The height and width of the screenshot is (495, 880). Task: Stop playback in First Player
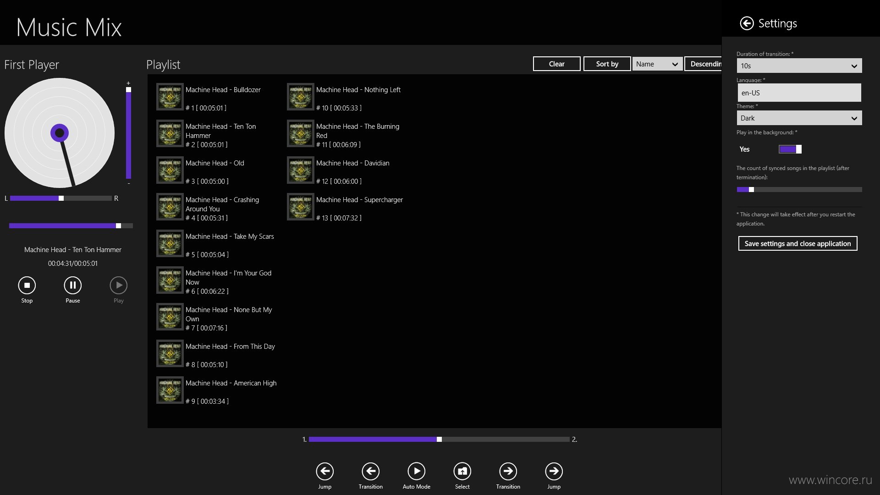click(27, 285)
